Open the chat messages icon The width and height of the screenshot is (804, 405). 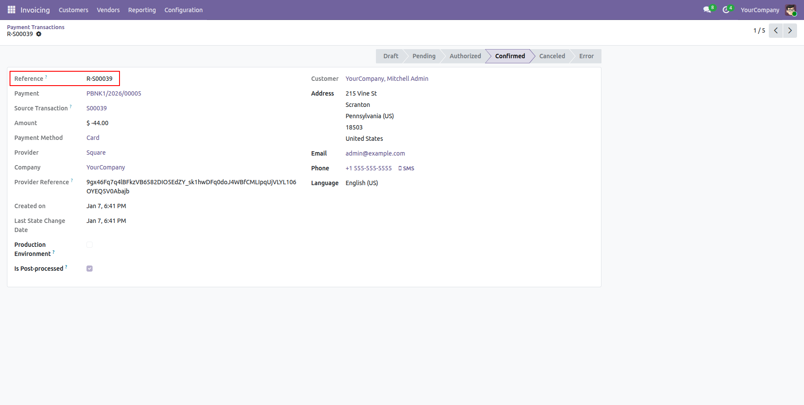707,10
